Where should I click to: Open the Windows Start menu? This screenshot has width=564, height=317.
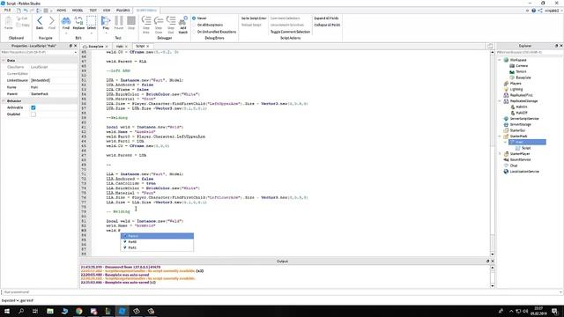(7, 311)
